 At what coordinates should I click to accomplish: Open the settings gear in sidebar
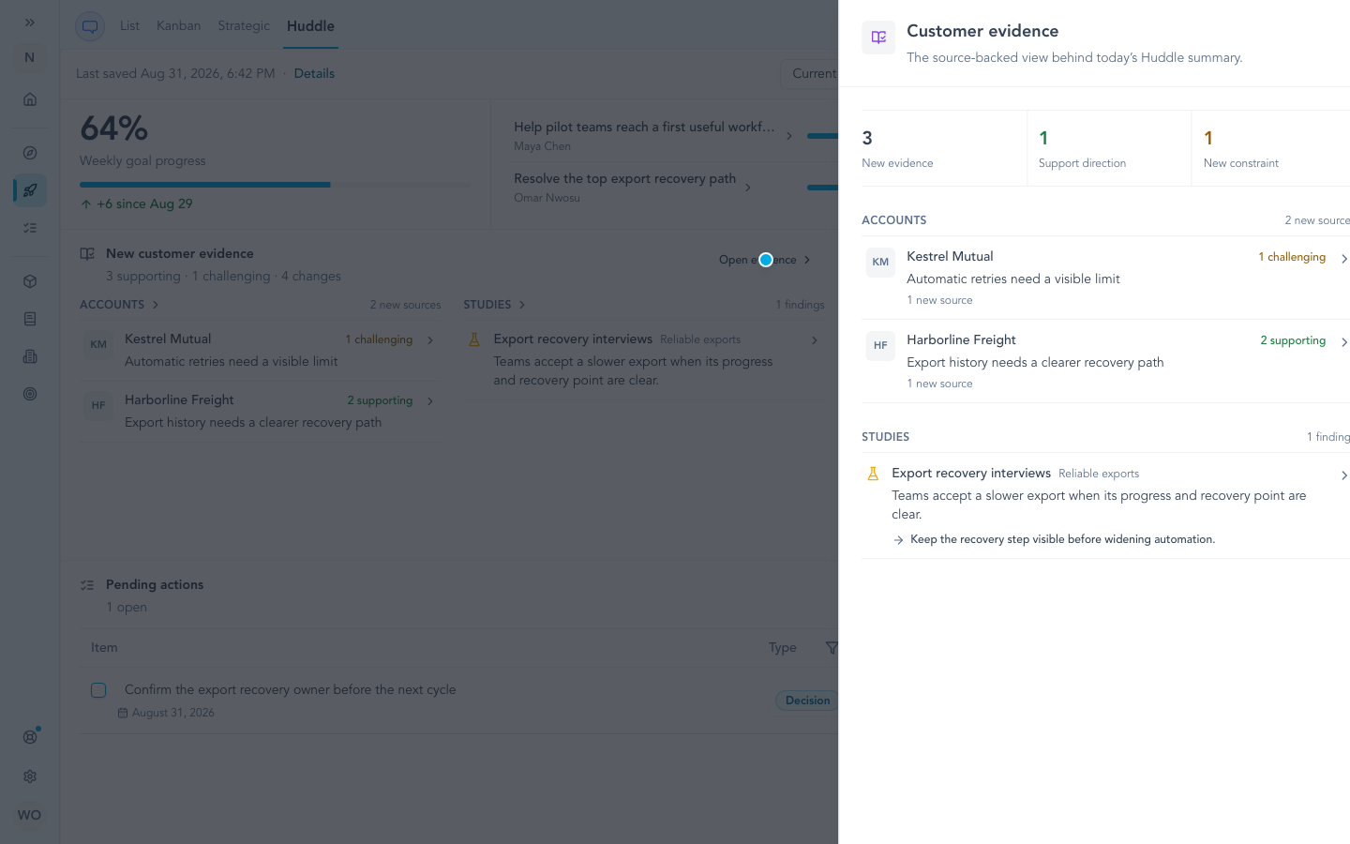(30, 776)
